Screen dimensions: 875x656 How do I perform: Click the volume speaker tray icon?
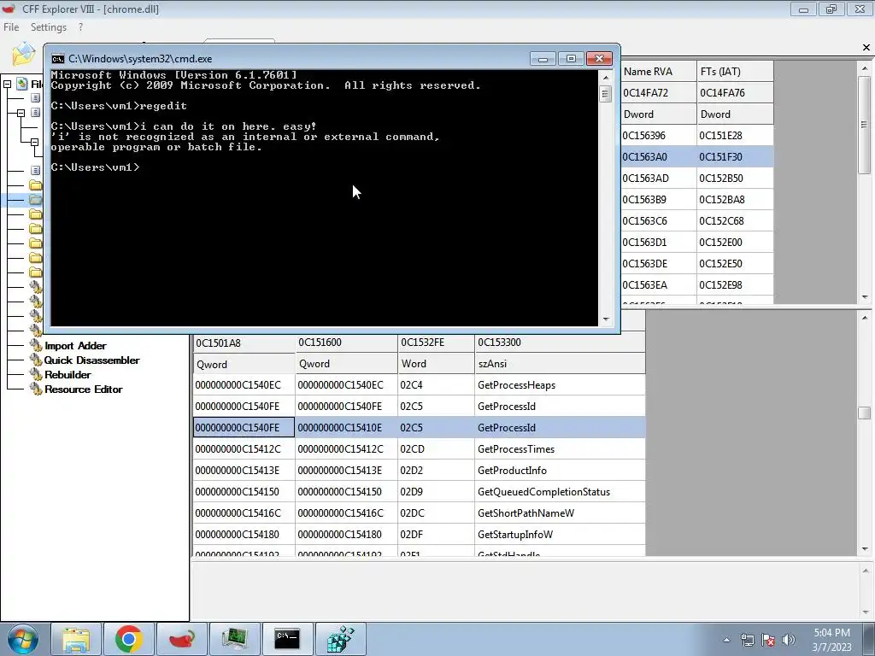point(788,640)
